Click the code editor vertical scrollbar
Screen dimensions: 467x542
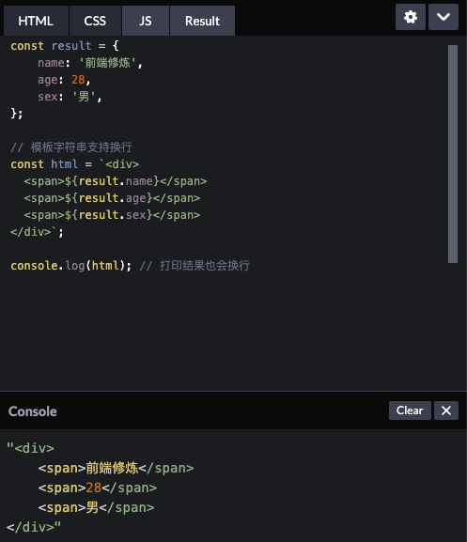453,154
